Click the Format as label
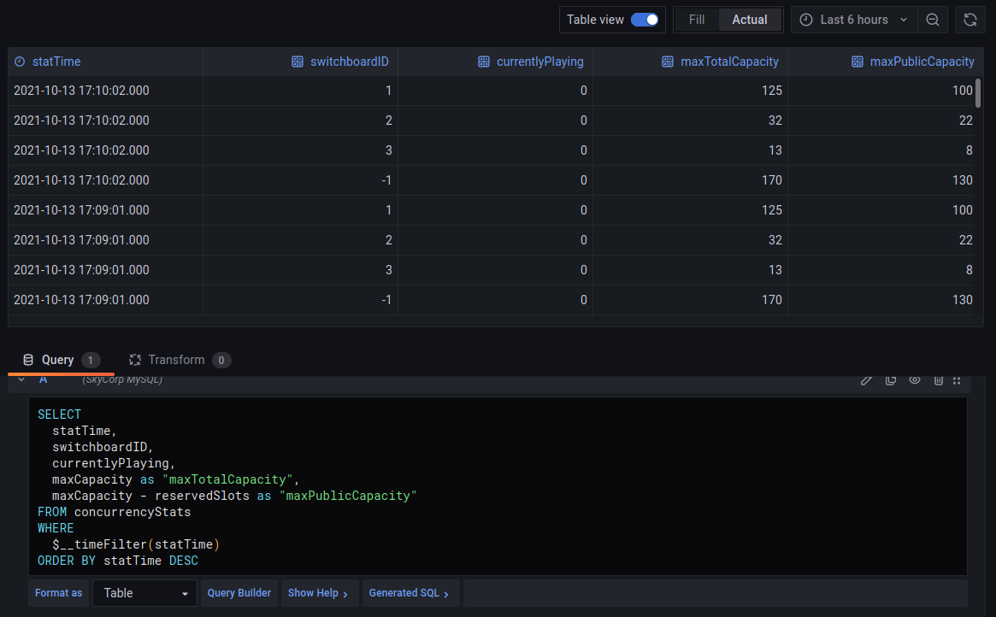The image size is (996, 617). 58,593
